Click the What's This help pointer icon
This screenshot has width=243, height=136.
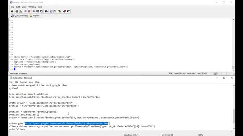68,11
